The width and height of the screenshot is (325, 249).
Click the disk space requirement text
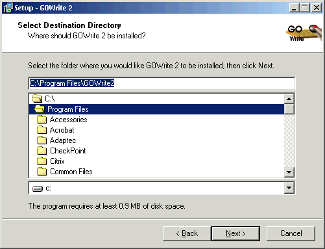pos(106,206)
